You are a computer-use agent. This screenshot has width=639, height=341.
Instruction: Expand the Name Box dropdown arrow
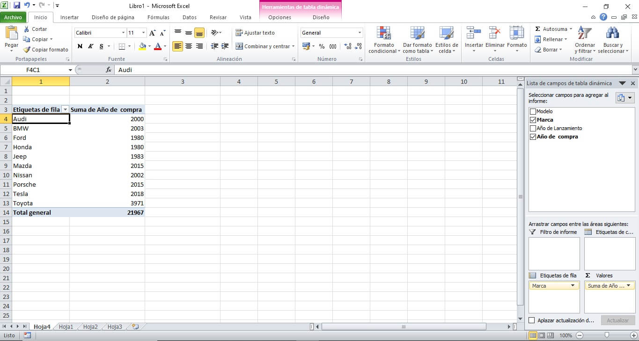click(x=70, y=70)
